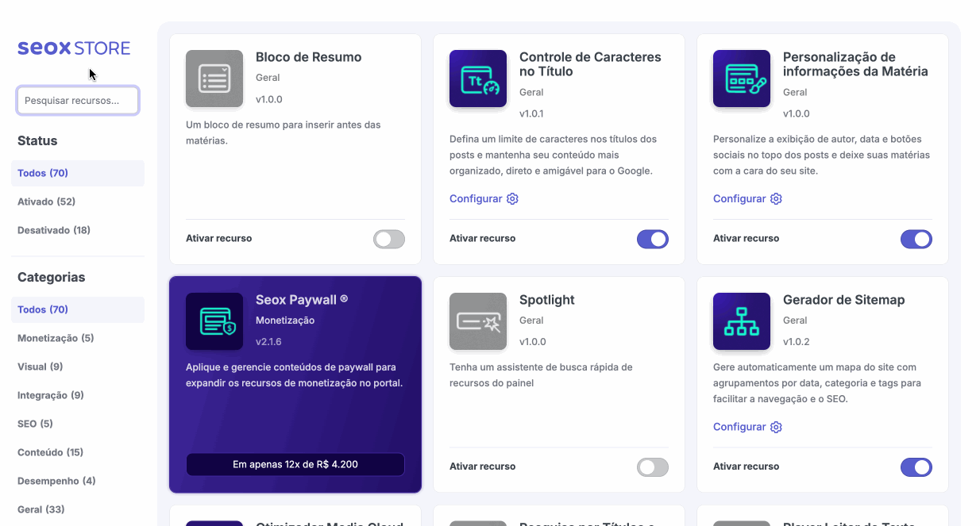Show the Conteúdo (15) category

[x=78, y=452]
